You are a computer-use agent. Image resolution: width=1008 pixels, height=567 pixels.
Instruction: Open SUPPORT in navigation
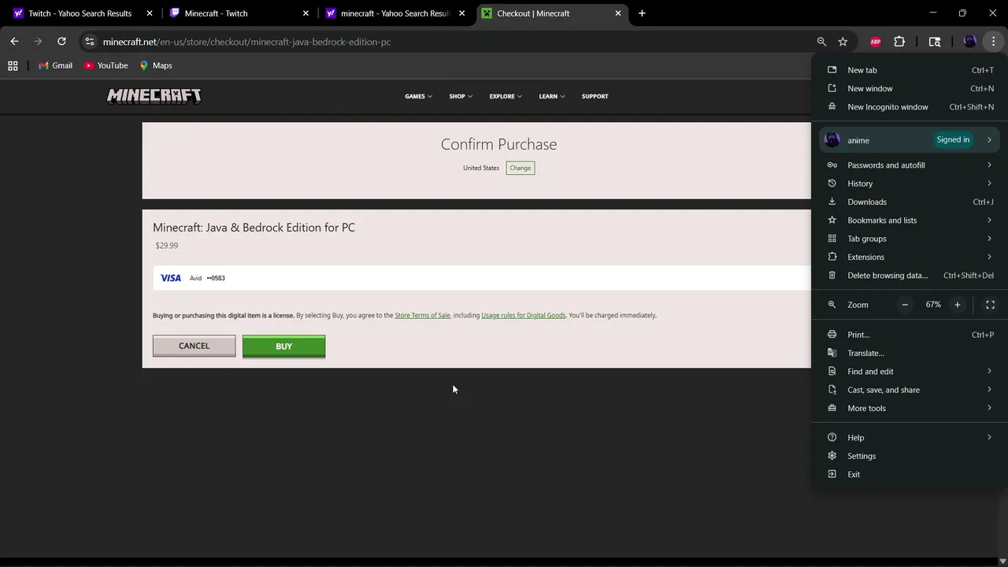point(595,96)
